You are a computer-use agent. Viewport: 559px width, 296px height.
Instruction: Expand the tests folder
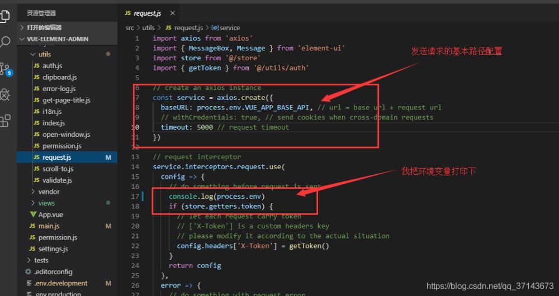29,260
